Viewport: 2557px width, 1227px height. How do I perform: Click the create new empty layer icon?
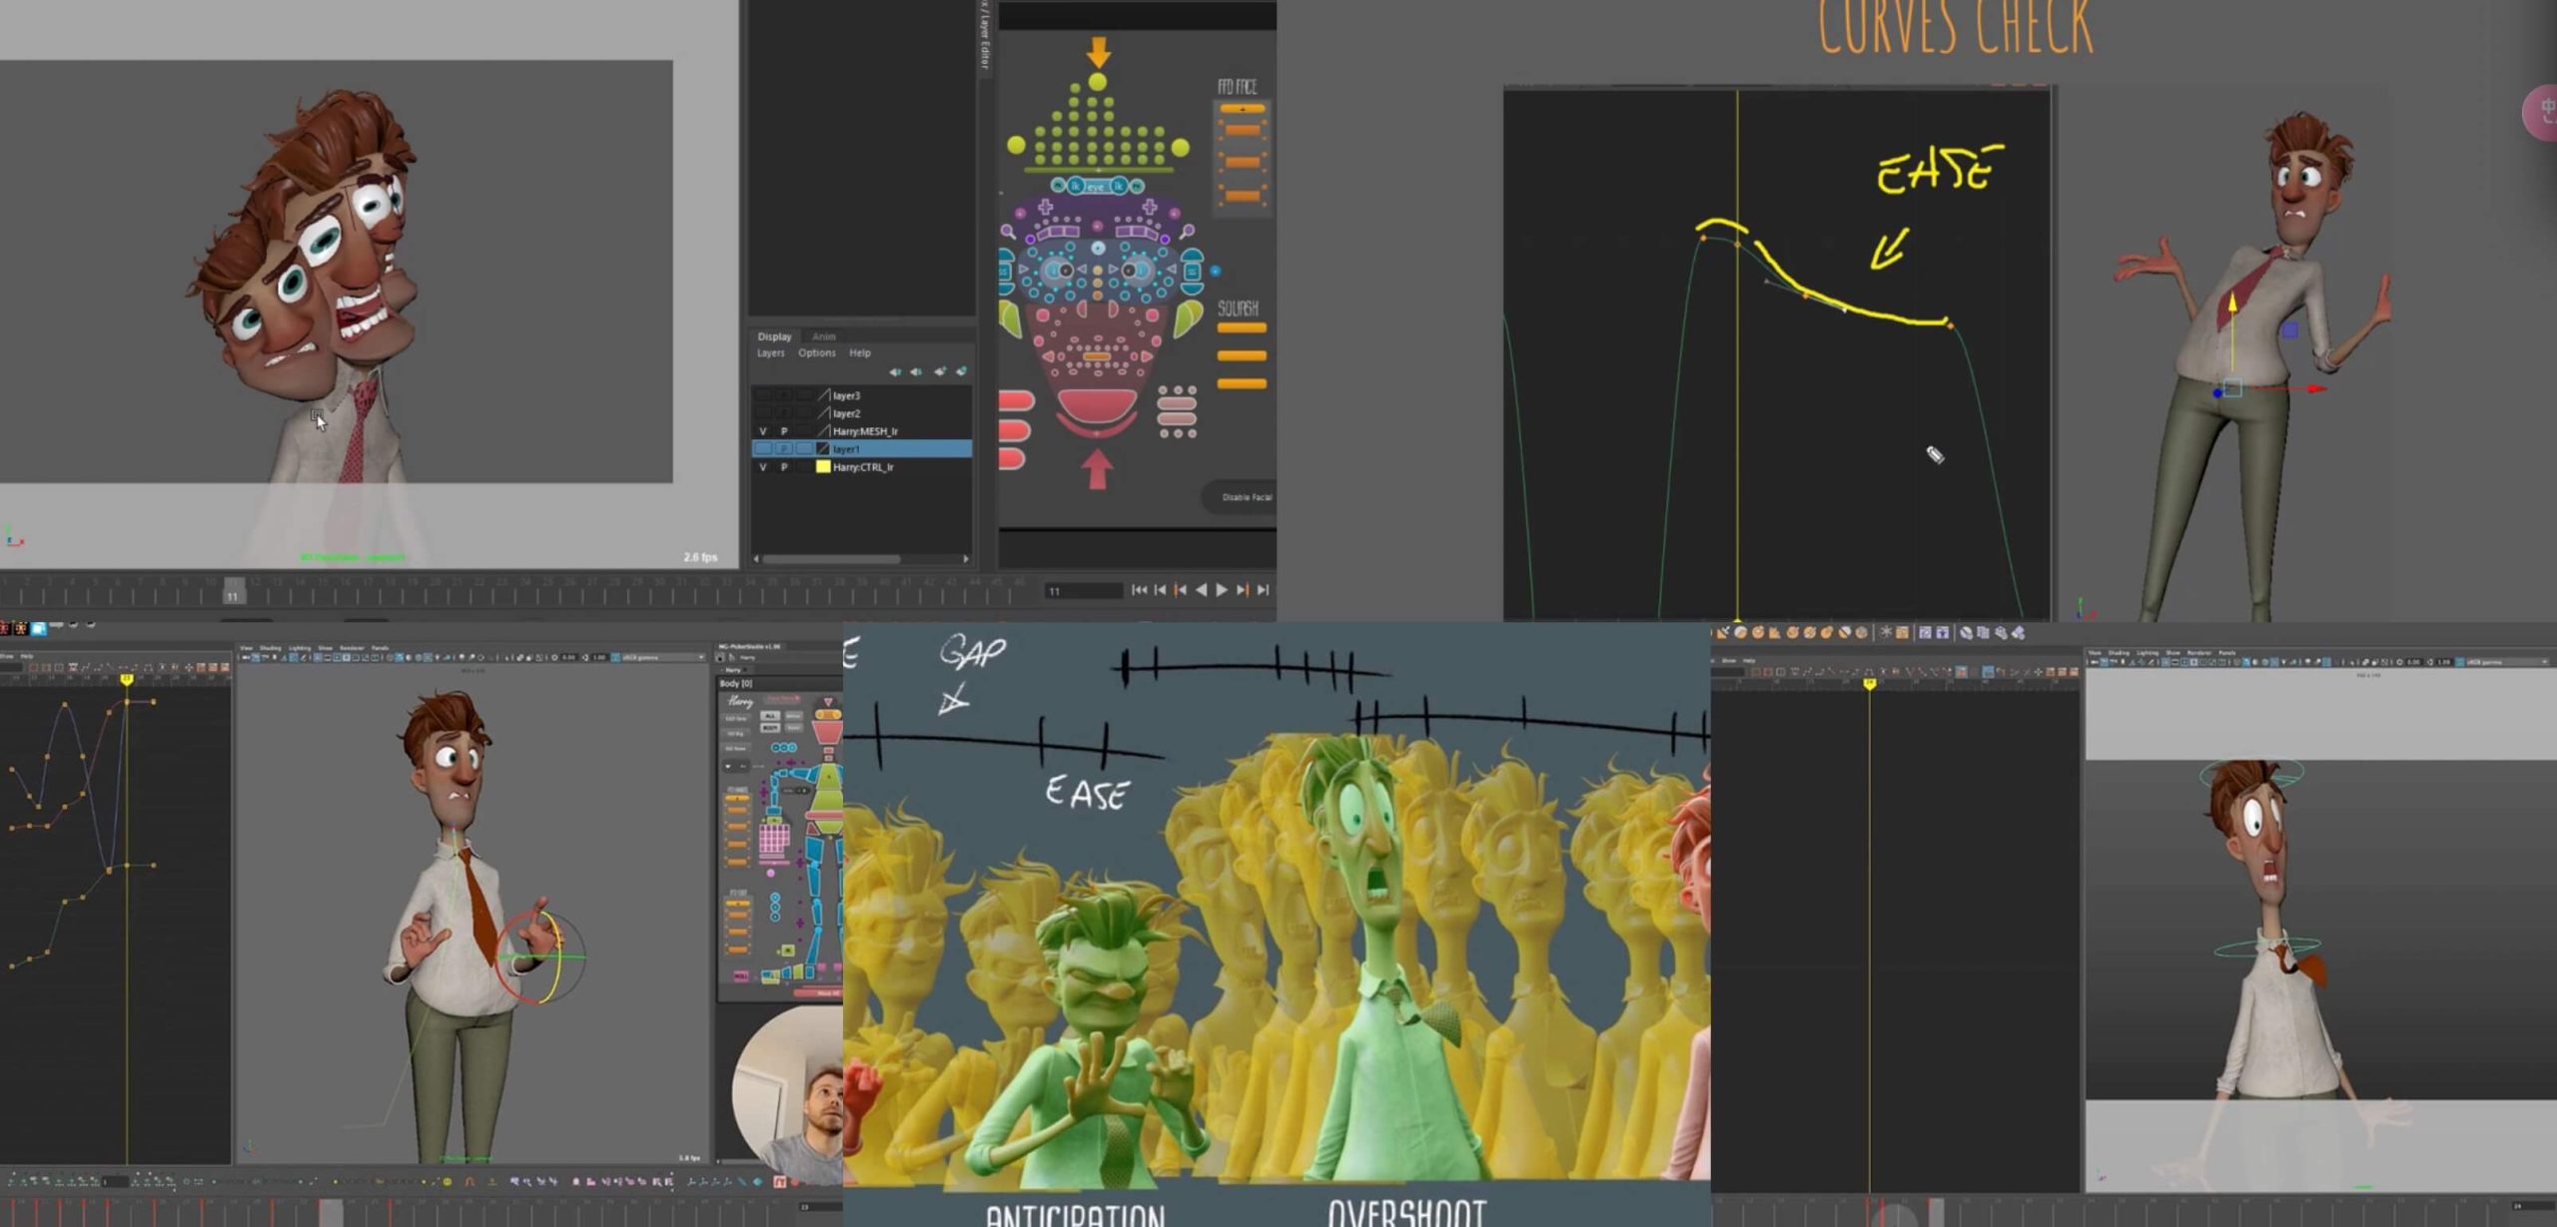click(x=940, y=371)
